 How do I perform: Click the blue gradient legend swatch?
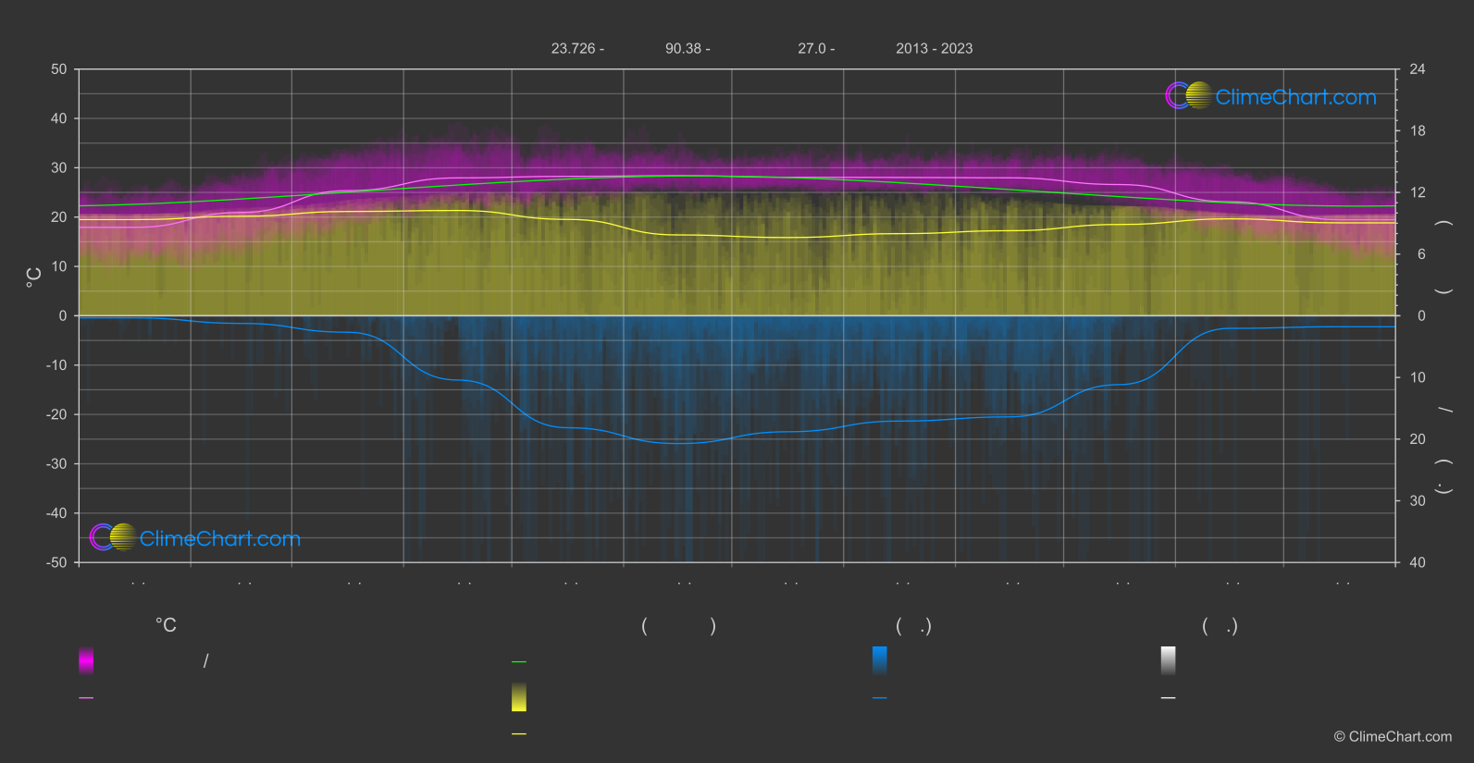[x=880, y=660]
